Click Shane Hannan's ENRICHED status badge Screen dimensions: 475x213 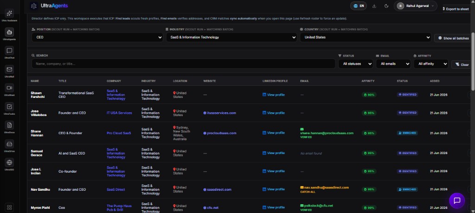pos(407,133)
